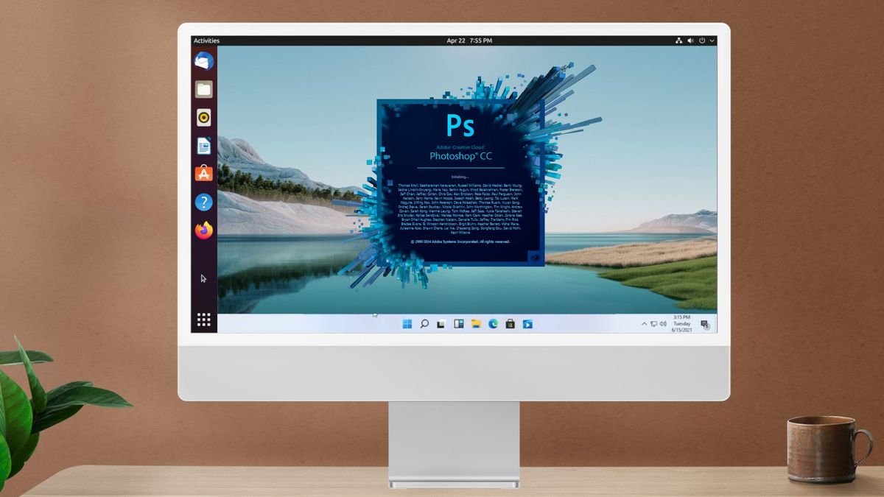884x497 pixels.
Task: Click the Show Applications grid in the dock
Action: 203,318
